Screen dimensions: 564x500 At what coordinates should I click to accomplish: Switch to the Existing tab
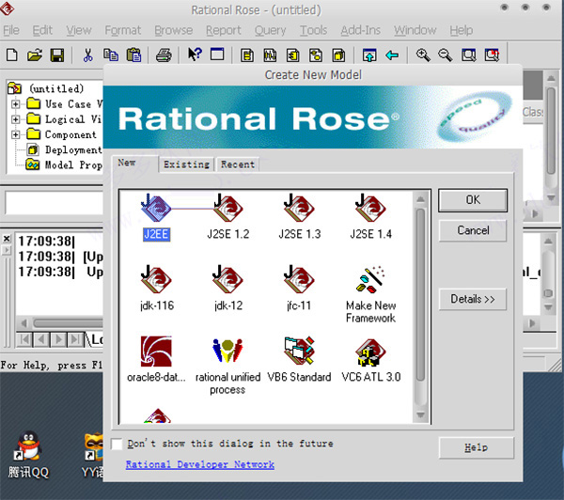coord(186,164)
